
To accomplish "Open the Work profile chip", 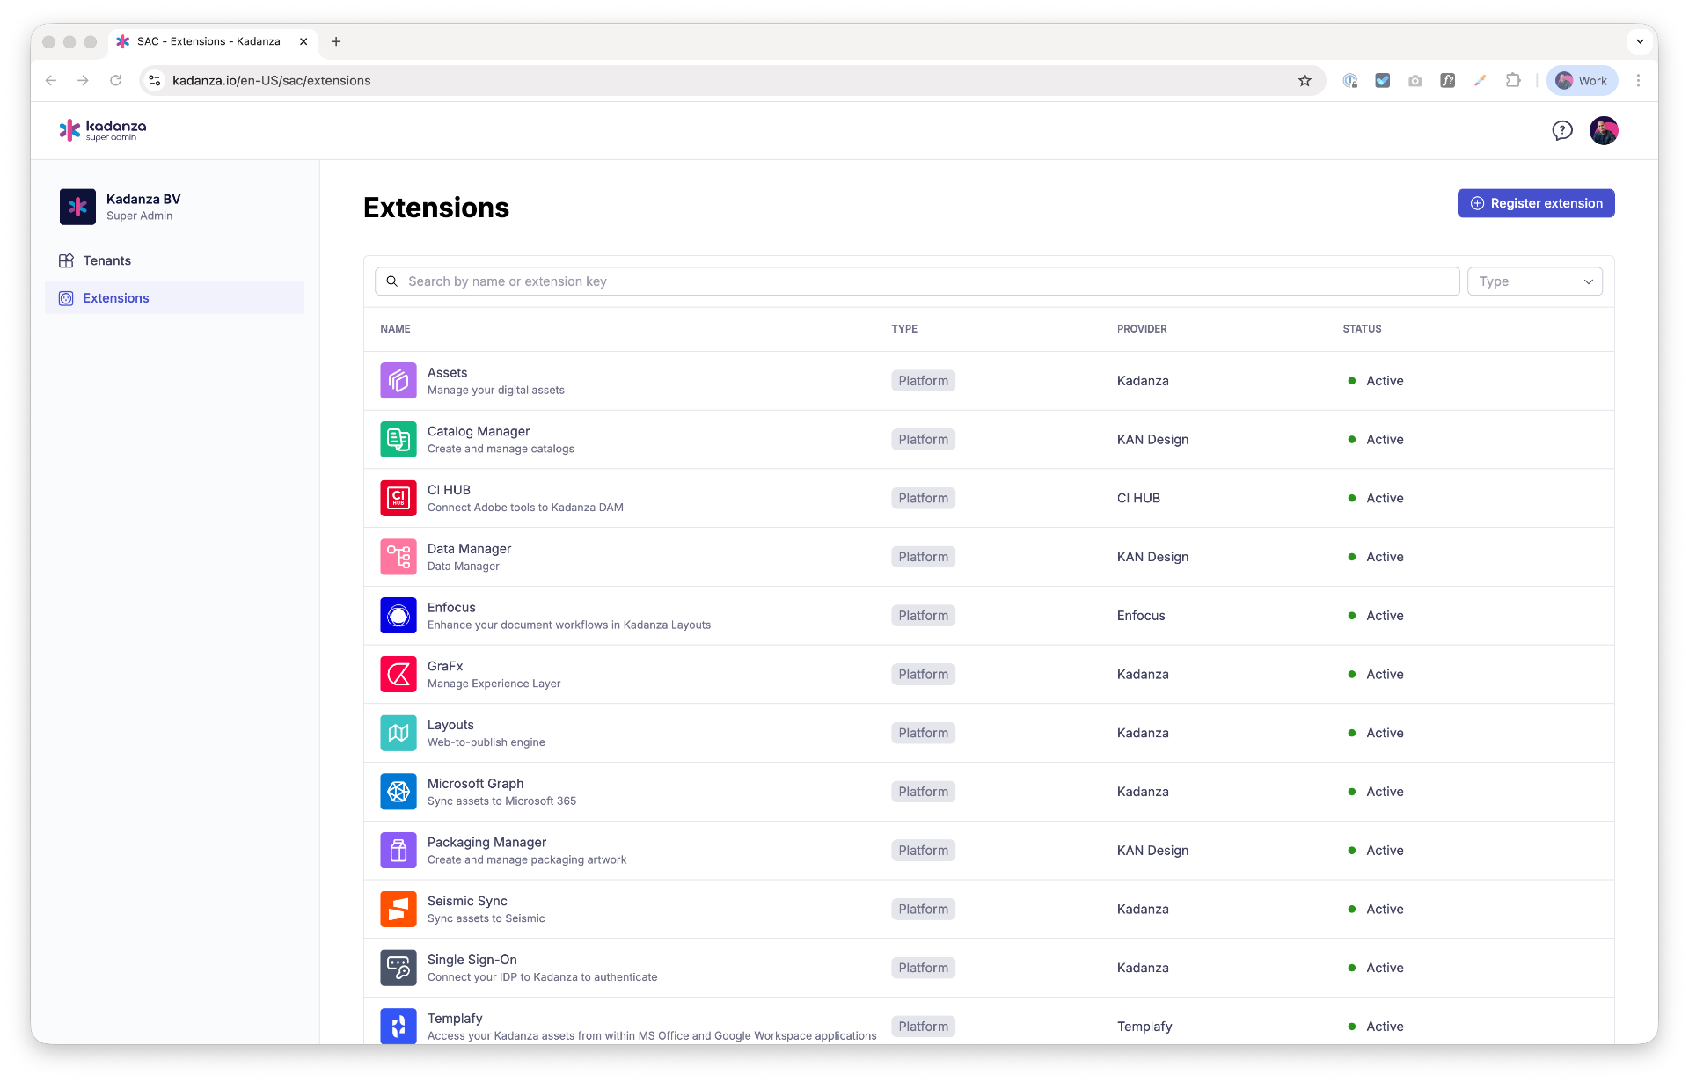I will pyautogui.click(x=1583, y=81).
